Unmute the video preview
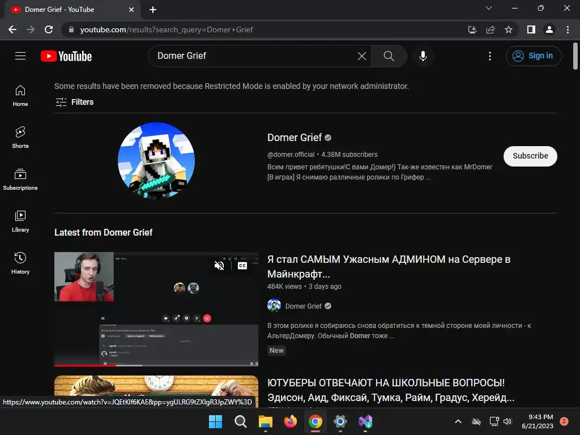The height and width of the screenshot is (435, 580). (219, 266)
